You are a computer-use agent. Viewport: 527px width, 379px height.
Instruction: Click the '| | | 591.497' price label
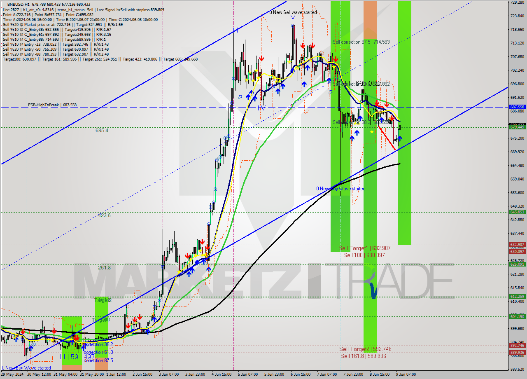[x=78, y=357]
